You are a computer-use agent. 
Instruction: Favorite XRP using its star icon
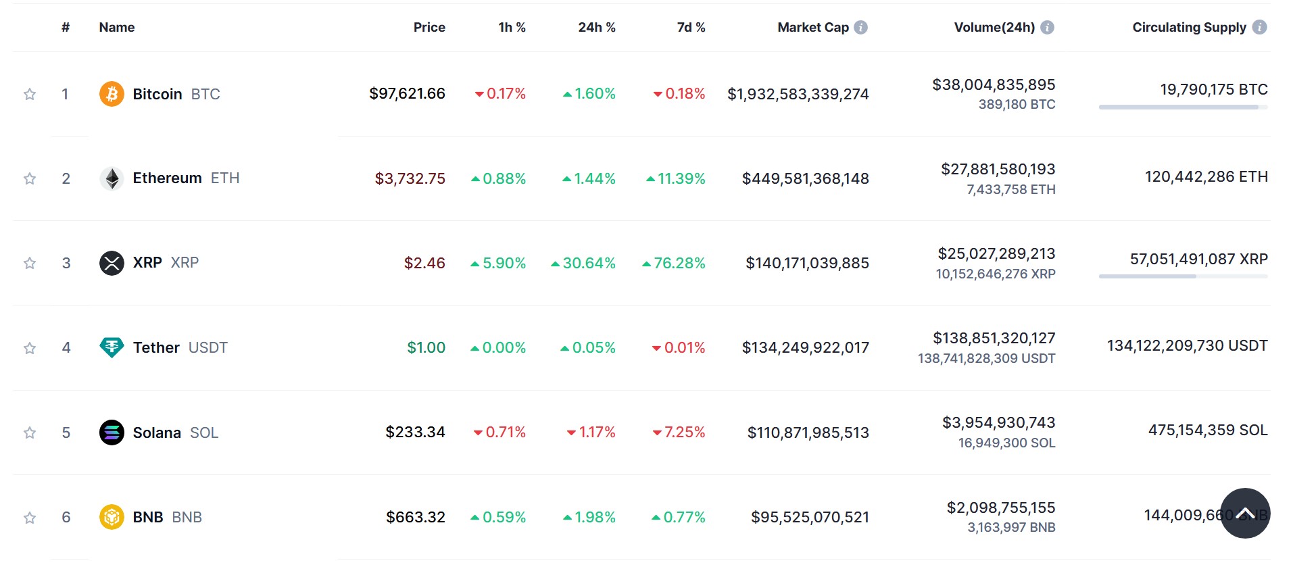click(30, 264)
